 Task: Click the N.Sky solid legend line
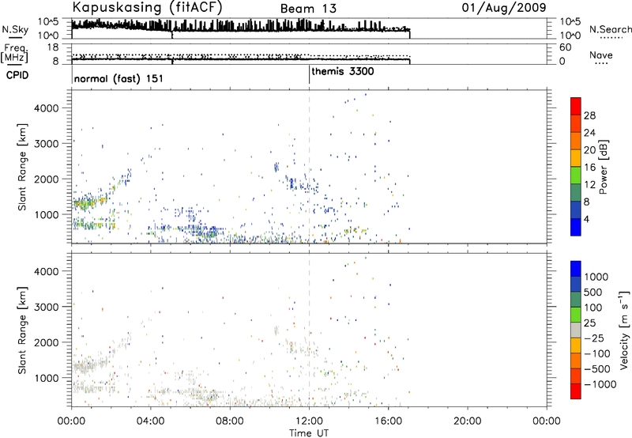pyautogui.click(x=15, y=37)
